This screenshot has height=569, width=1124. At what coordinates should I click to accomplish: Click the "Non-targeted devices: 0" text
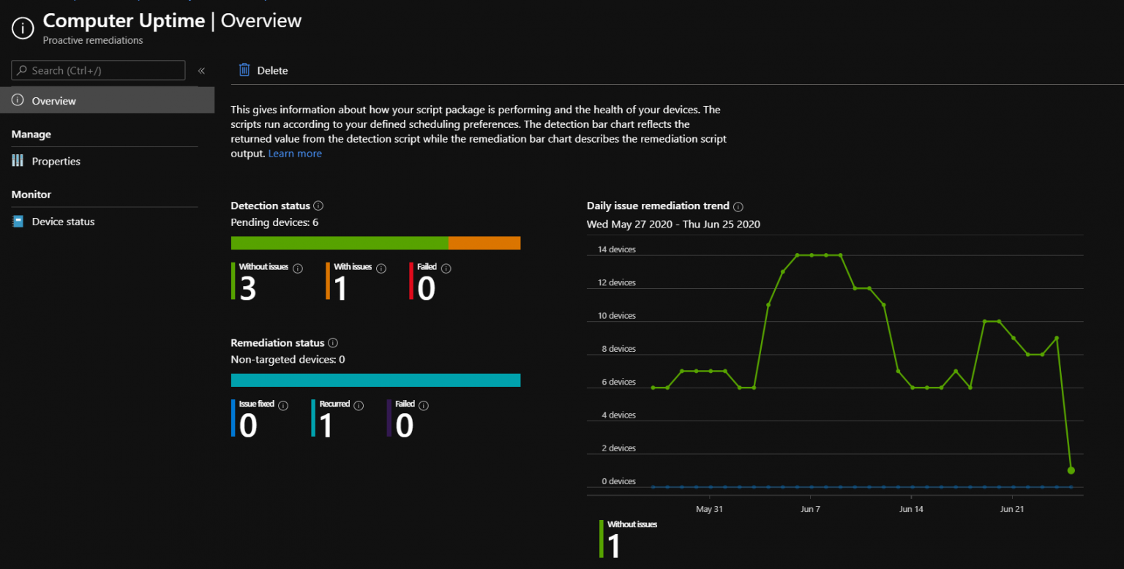coord(288,359)
